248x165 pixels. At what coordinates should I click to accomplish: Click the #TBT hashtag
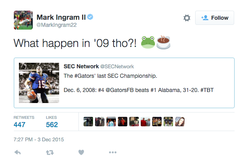(207, 90)
